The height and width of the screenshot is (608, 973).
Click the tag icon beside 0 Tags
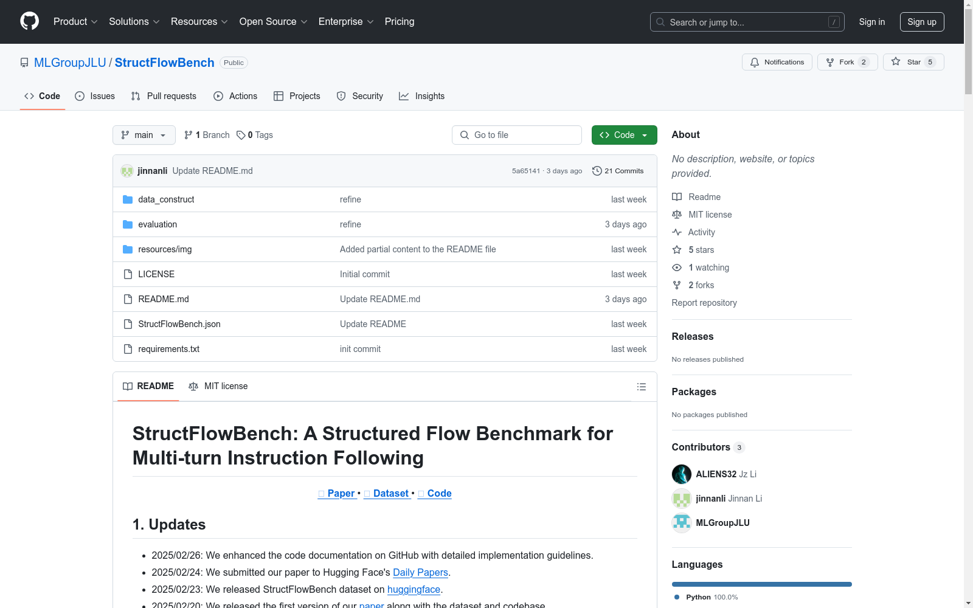[x=241, y=135]
